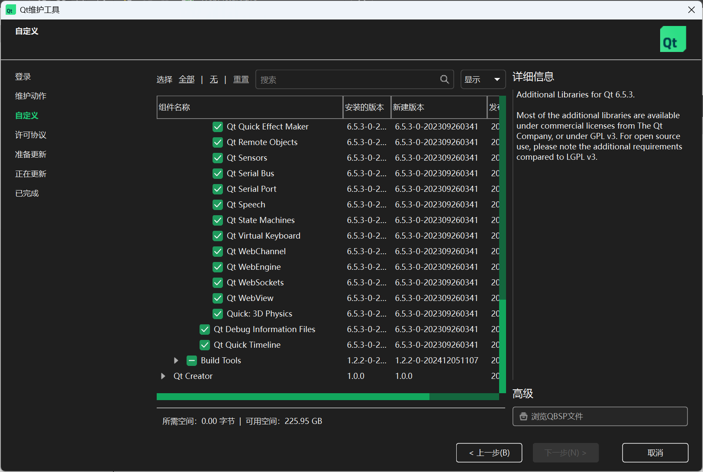The image size is (703, 472).
Task: Uncheck Qt Quick Effect Maker
Action: tap(218, 127)
